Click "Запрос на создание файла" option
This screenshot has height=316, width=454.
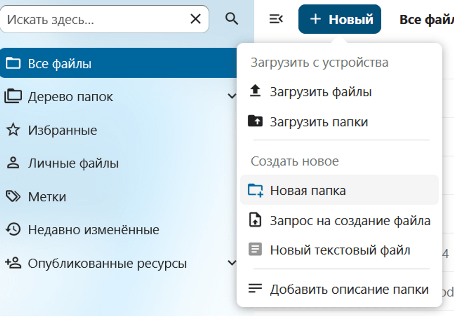(350, 220)
